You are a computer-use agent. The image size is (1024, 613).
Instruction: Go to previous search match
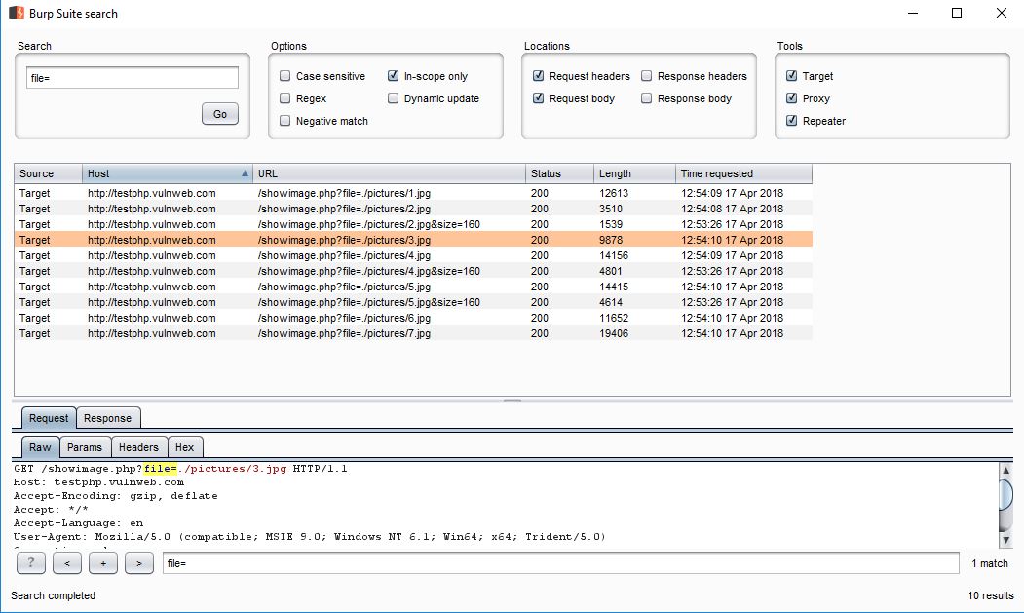point(67,562)
